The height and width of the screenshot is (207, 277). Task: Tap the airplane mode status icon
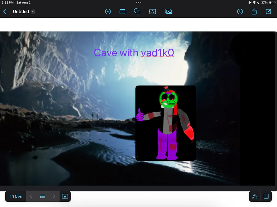click(250, 2)
